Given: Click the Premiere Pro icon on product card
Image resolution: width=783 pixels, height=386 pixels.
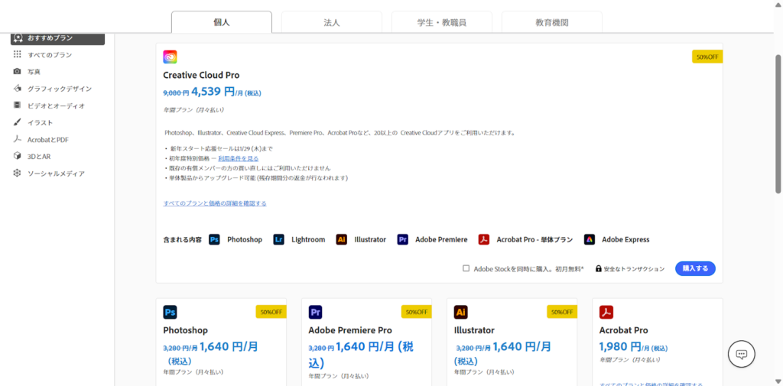Looking at the screenshot, I should tap(315, 312).
